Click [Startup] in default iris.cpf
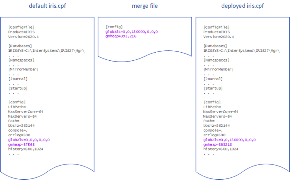 [18, 89]
